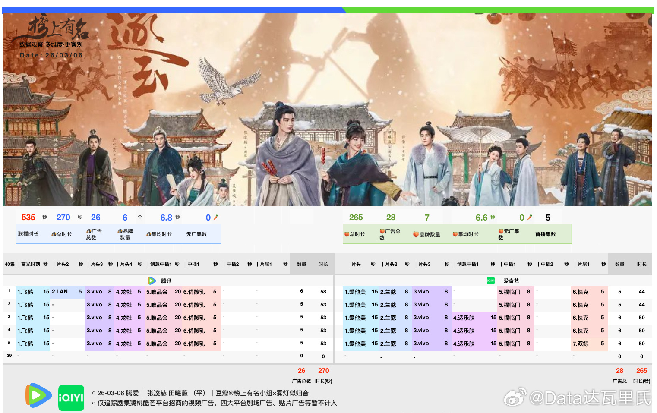The height and width of the screenshot is (413, 657).
Task: Click the green segment of the top bar
Action: coord(499,10)
